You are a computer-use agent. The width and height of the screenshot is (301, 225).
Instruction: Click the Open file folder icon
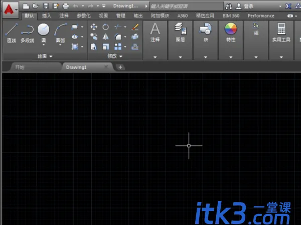pyautogui.click(x=36, y=6)
